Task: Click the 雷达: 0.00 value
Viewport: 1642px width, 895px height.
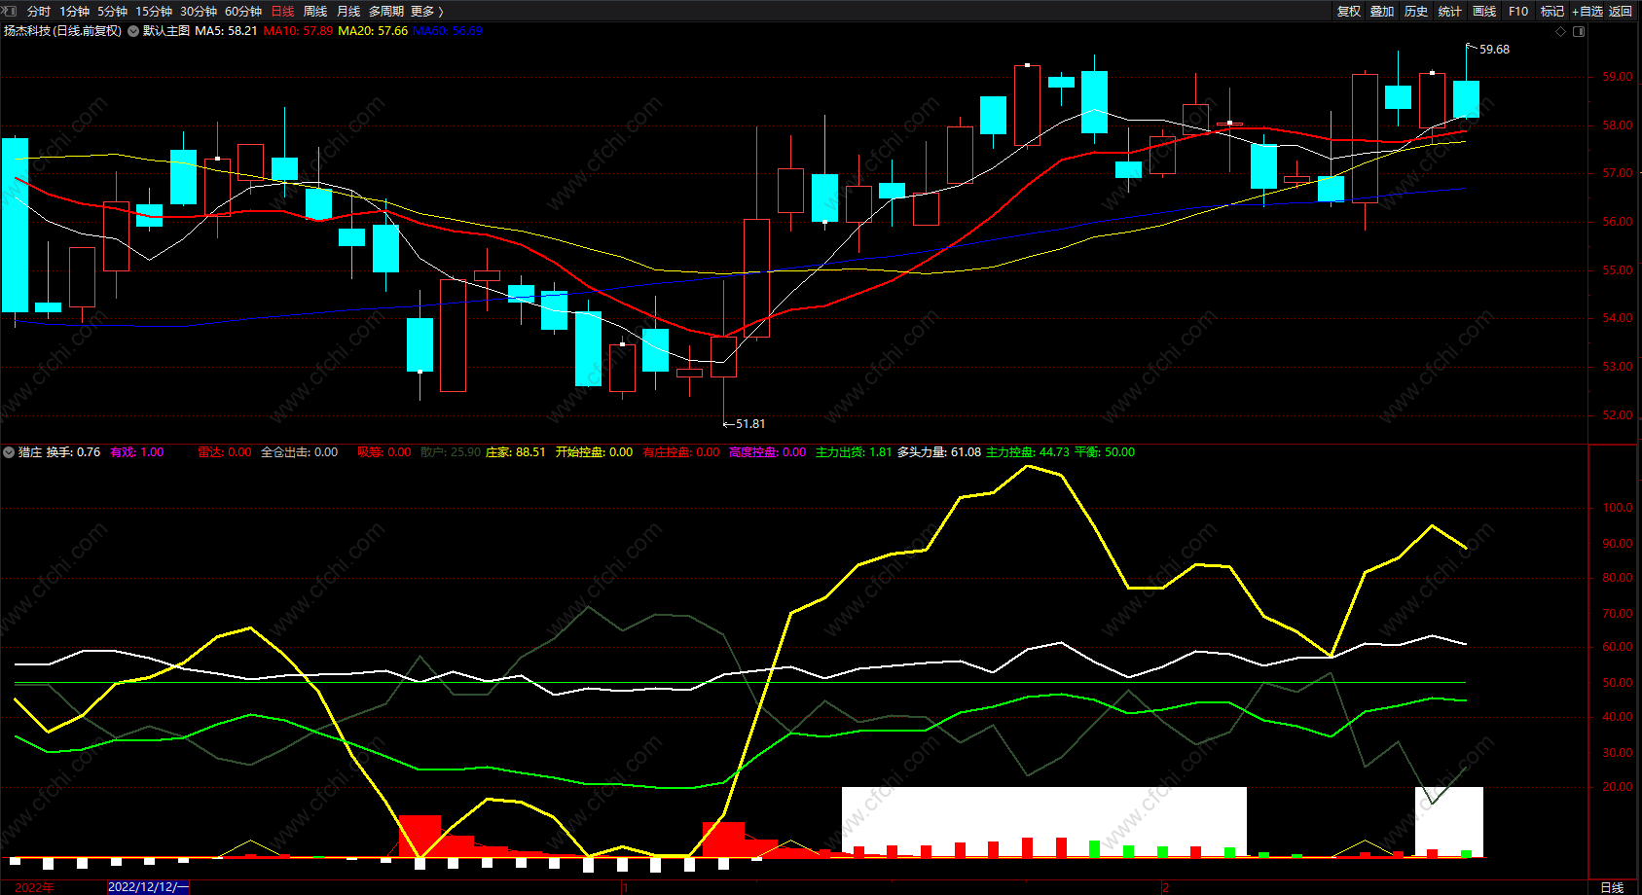Action: click(x=225, y=452)
